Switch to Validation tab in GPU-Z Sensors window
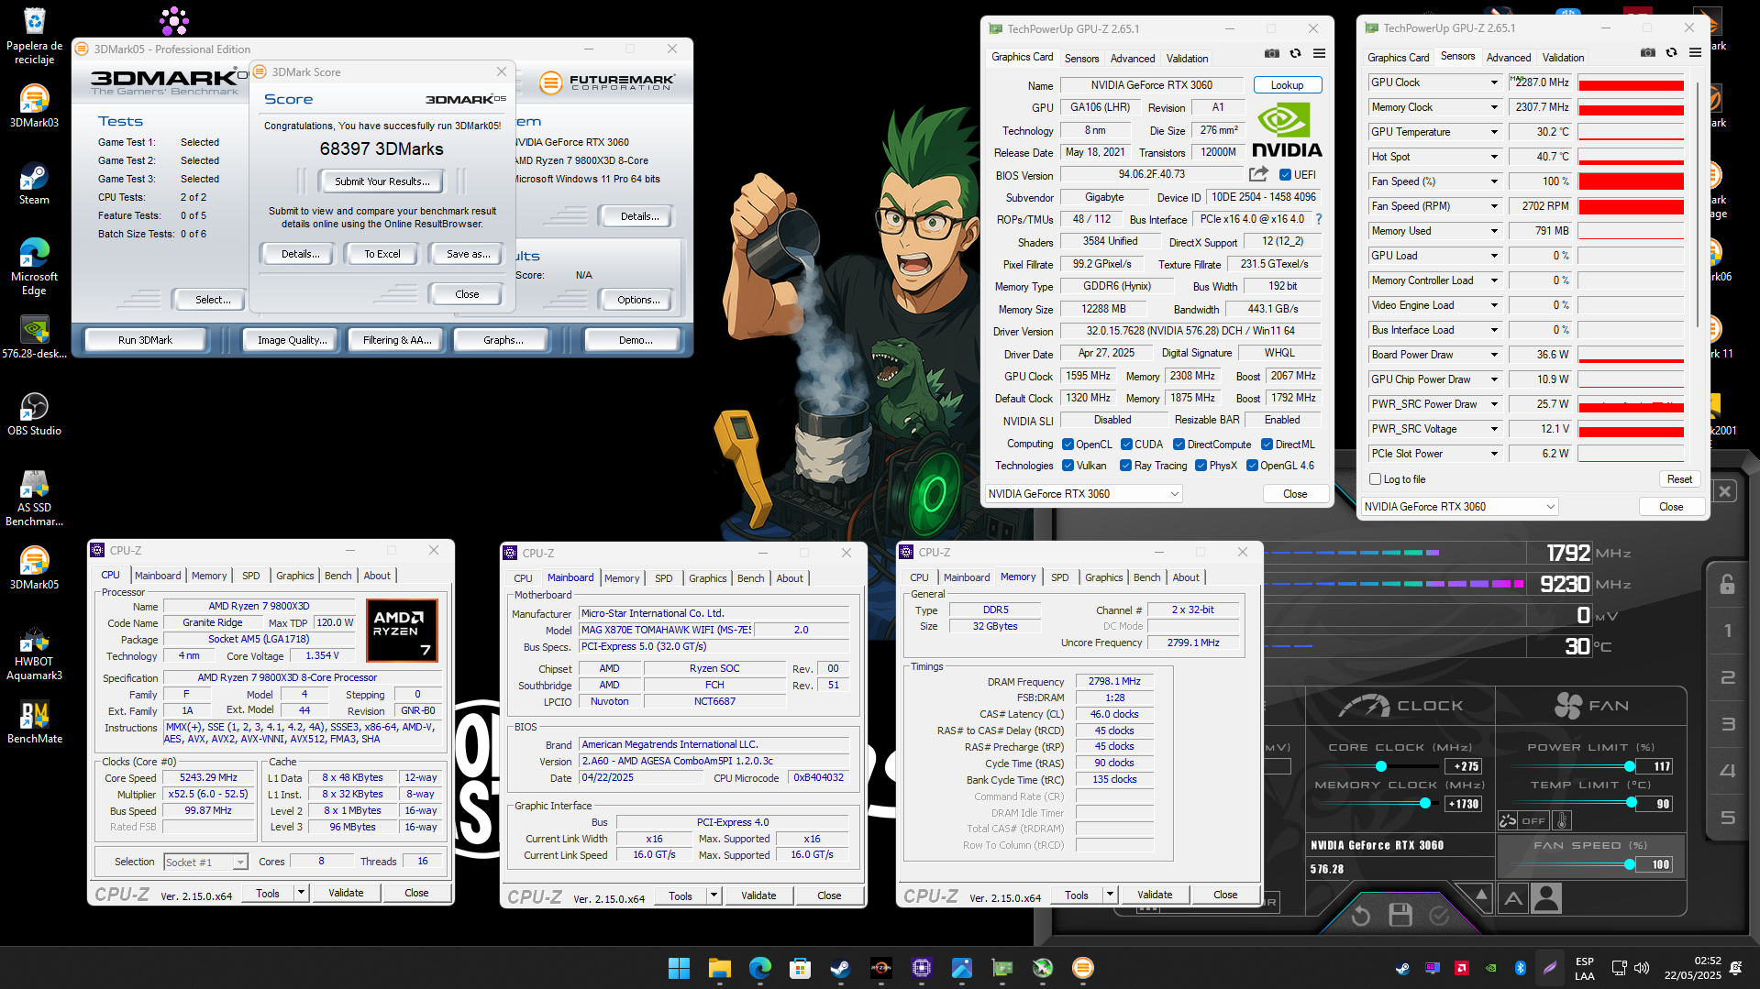Image resolution: width=1760 pixels, height=989 pixels. pyautogui.click(x=1563, y=57)
